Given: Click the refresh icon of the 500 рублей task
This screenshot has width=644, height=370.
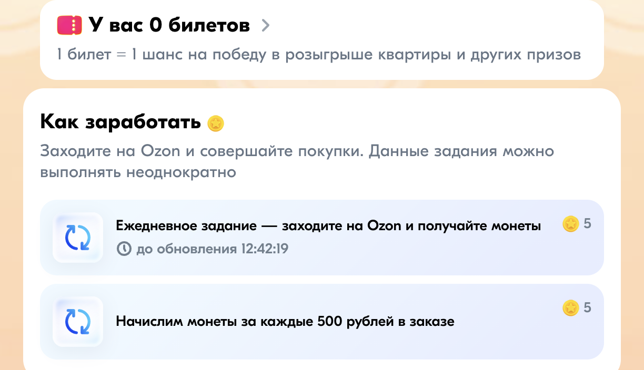Looking at the screenshot, I should click(78, 322).
